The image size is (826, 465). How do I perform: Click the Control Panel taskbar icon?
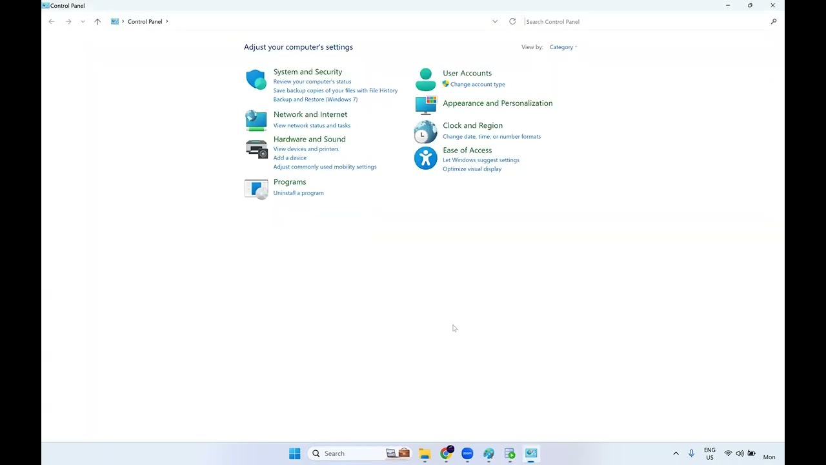531,453
